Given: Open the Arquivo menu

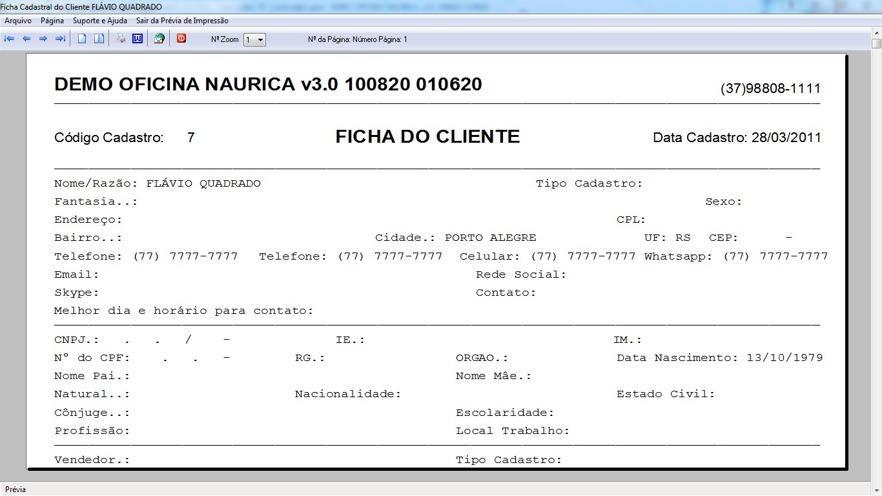Looking at the screenshot, I should point(18,21).
